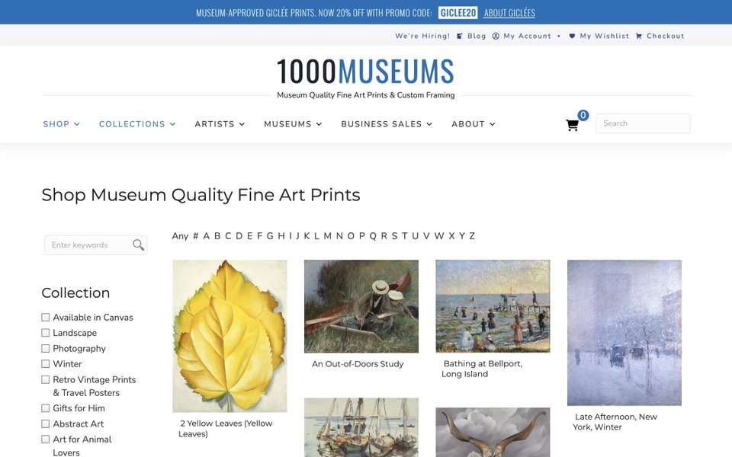Tick the Photography checkbox
Image resolution: width=732 pixels, height=457 pixels.
pos(45,348)
